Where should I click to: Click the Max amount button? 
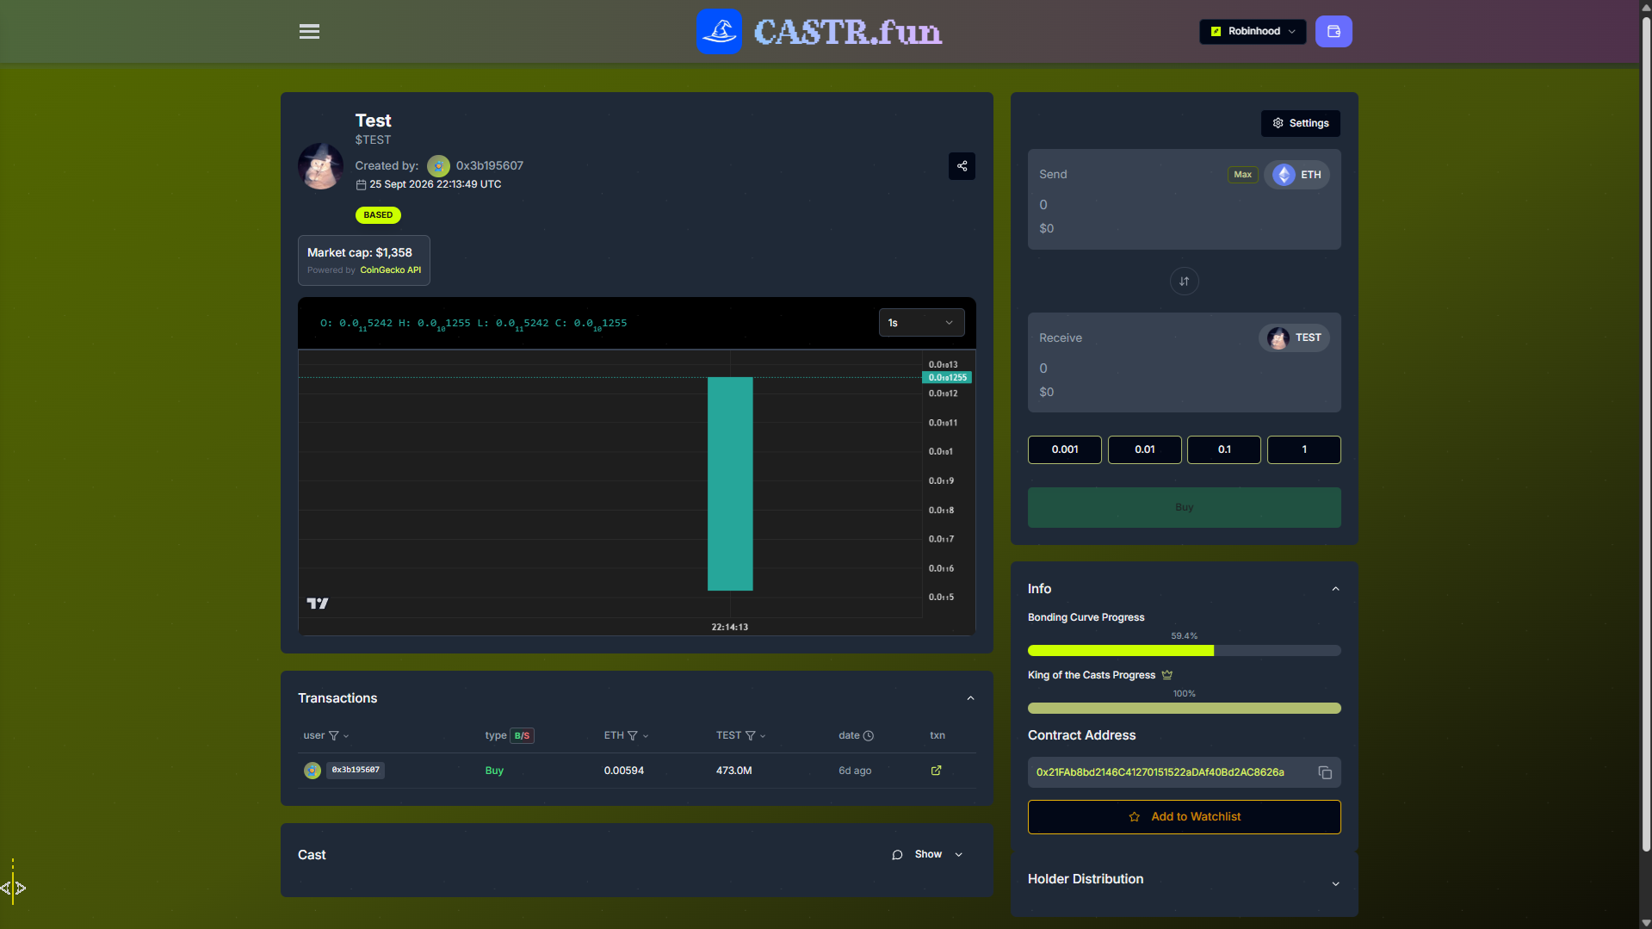click(1242, 175)
